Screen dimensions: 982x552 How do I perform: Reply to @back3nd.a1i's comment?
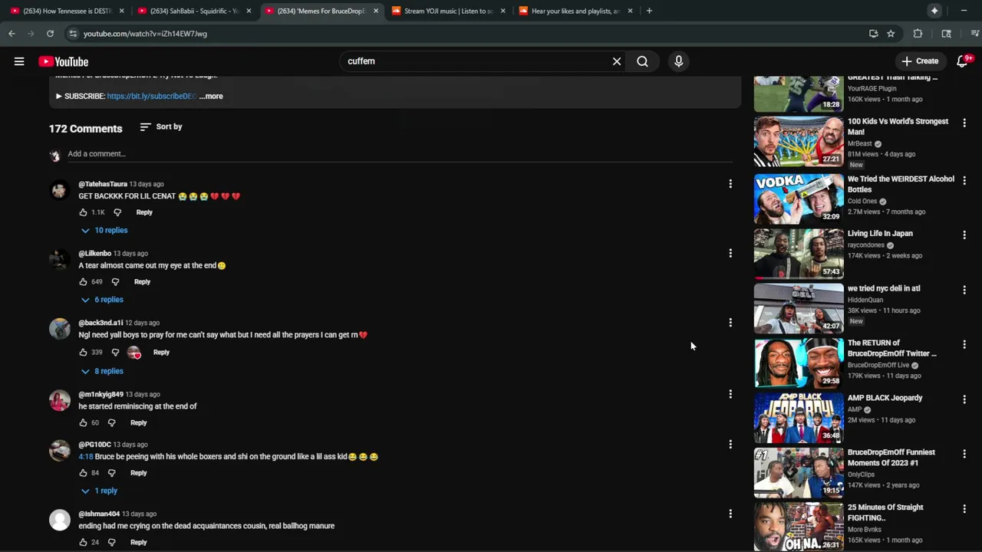pos(161,352)
